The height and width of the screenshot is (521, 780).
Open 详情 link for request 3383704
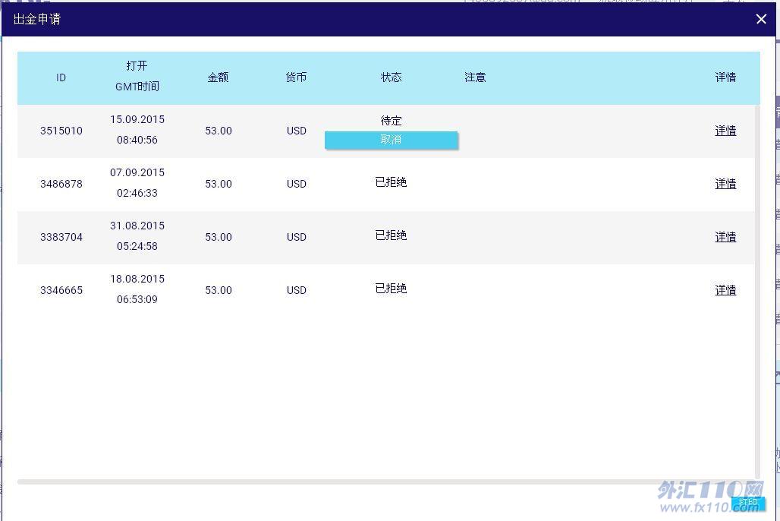click(725, 237)
